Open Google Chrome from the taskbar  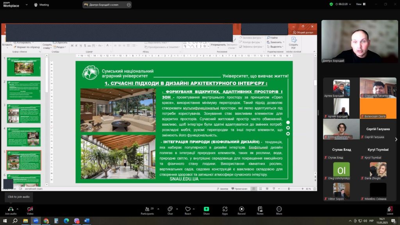pos(46,221)
